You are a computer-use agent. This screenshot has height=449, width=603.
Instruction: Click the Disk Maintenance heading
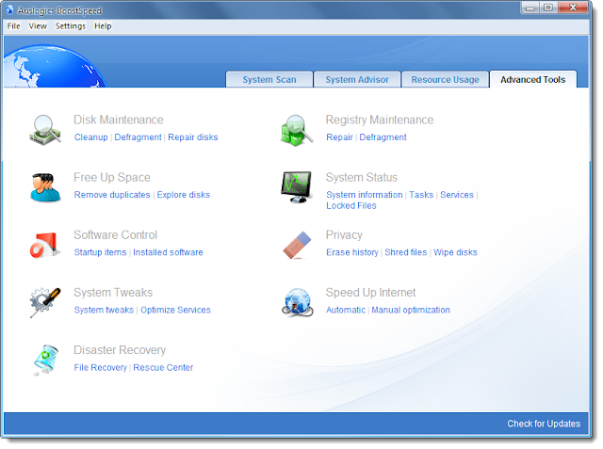coord(119,120)
